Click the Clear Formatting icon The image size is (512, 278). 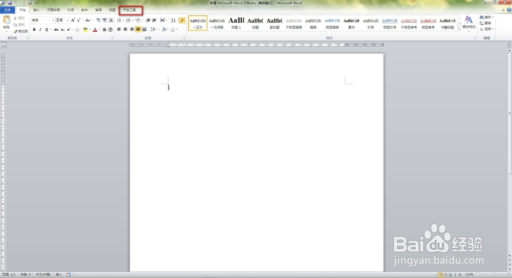[98, 21]
